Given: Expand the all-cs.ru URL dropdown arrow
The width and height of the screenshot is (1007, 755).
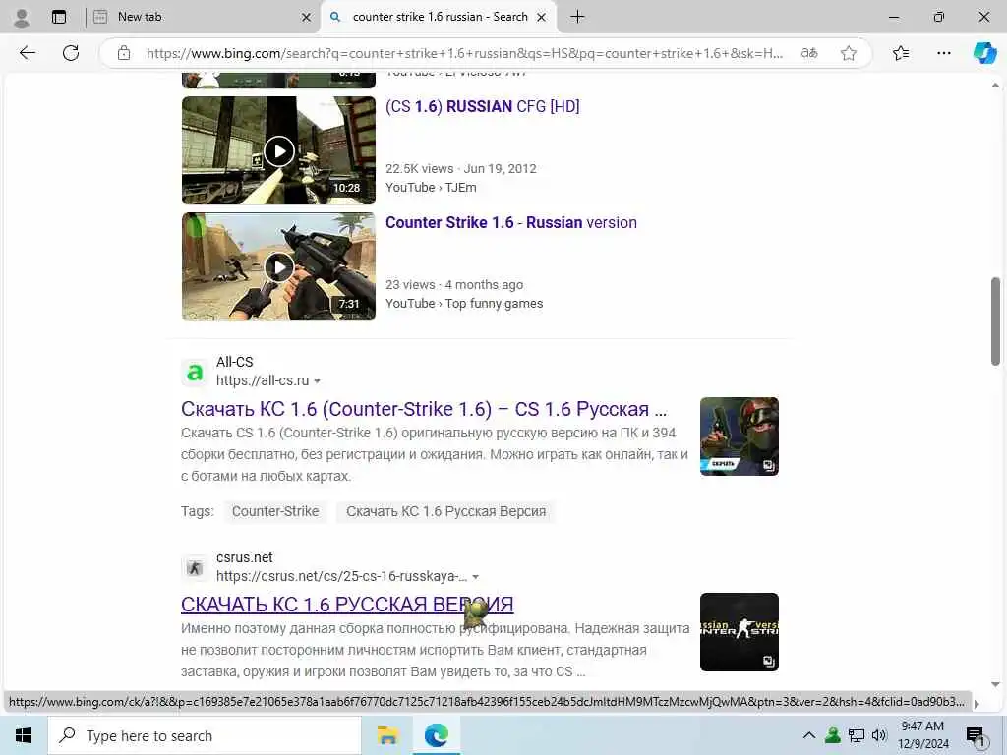Looking at the screenshot, I should (317, 381).
